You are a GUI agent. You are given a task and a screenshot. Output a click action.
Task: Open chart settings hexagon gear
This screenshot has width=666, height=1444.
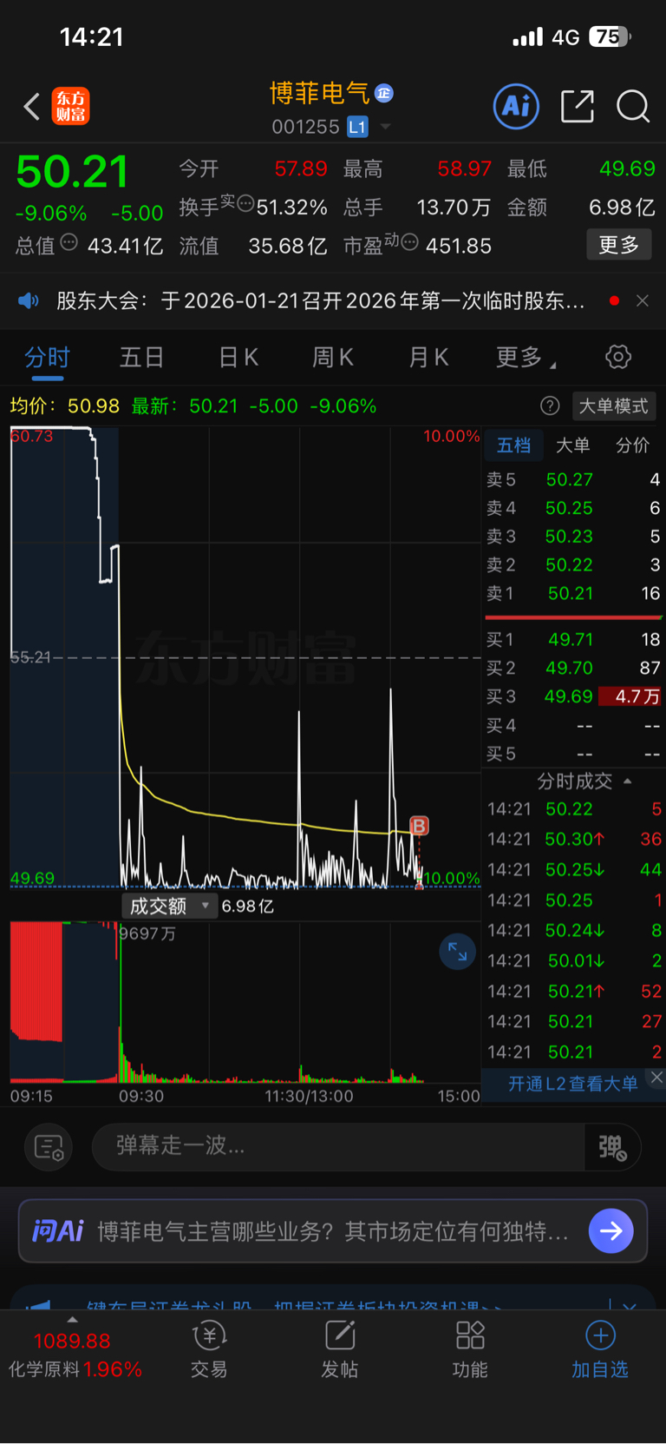click(618, 357)
